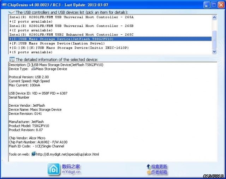Select the JetFlash TS8GJFV10 device row

click(x=110, y=39)
